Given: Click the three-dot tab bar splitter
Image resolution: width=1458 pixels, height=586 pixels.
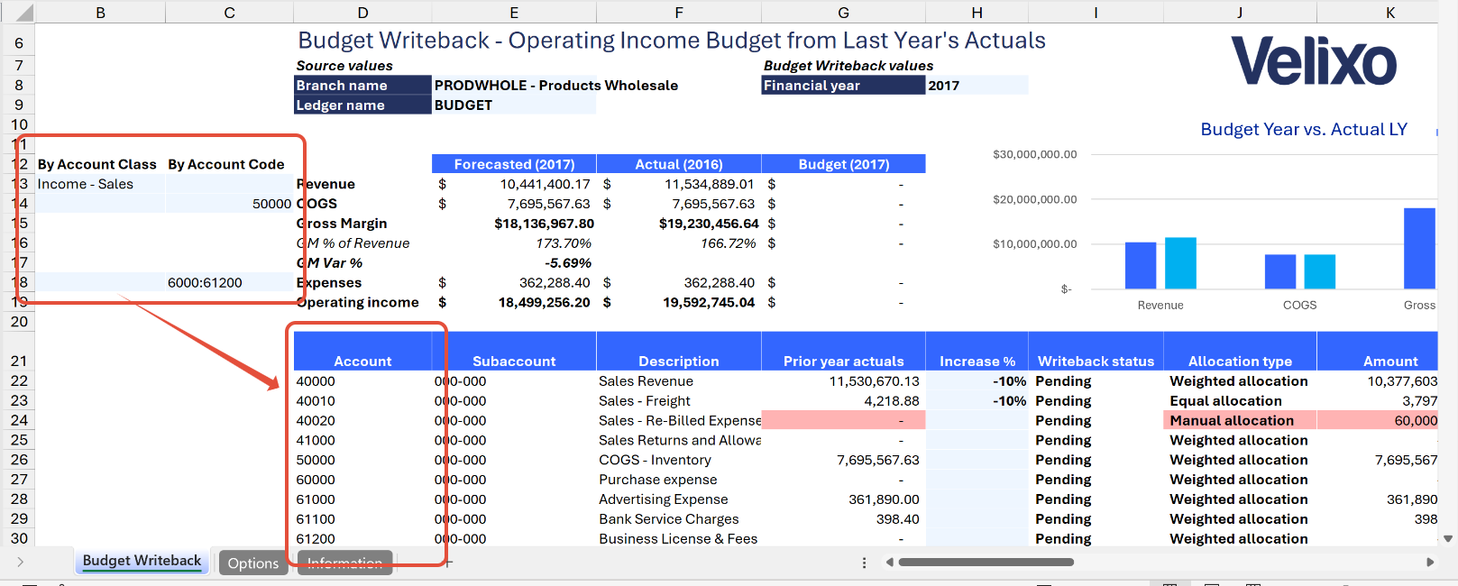Looking at the screenshot, I should click(864, 563).
